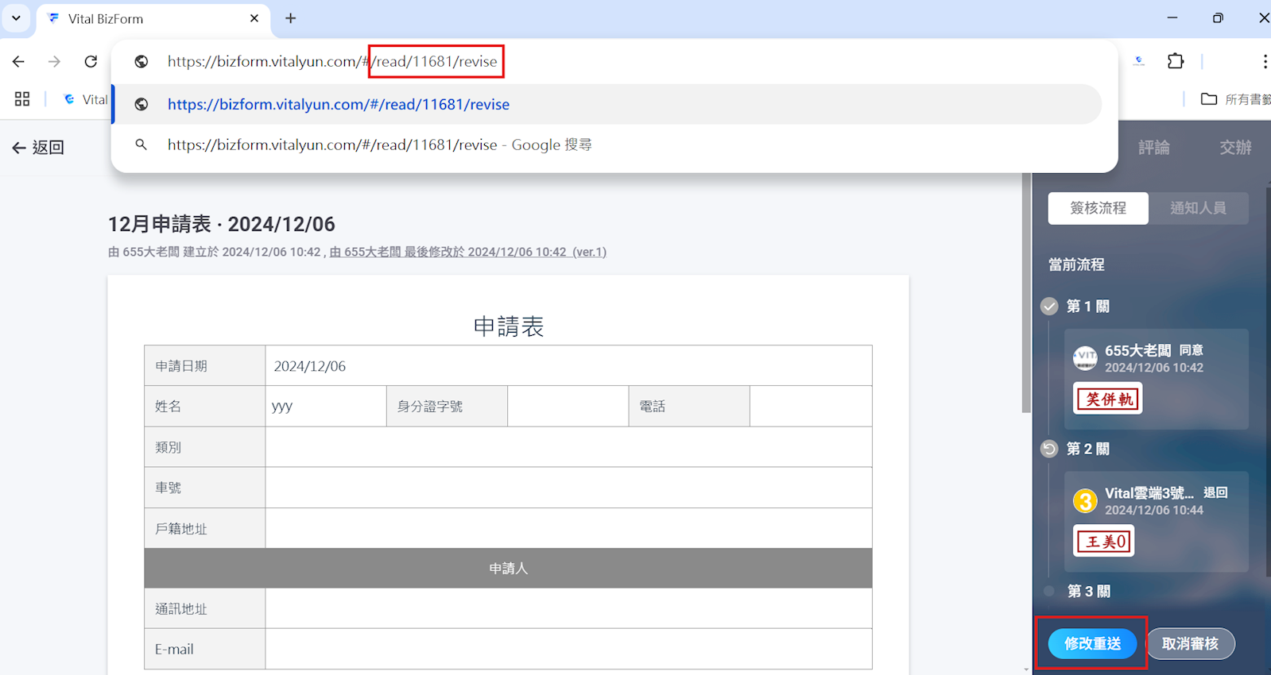Reload the page with refresh icon
The width and height of the screenshot is (1271, 675).
(x=91, y=62)
